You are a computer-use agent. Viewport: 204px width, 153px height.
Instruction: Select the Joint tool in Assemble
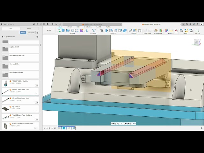pos(140,31)
